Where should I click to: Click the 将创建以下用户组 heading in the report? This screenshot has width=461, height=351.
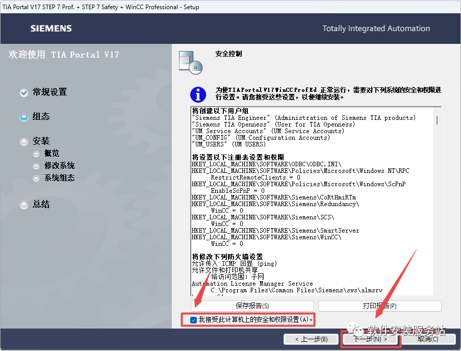pos(220,111)
